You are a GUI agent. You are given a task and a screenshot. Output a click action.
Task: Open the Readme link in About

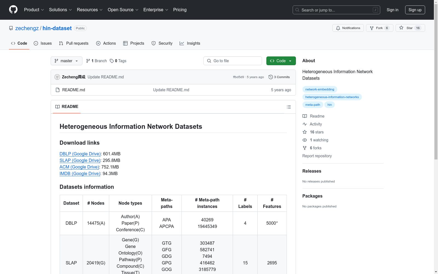click(x=313, y=116)
